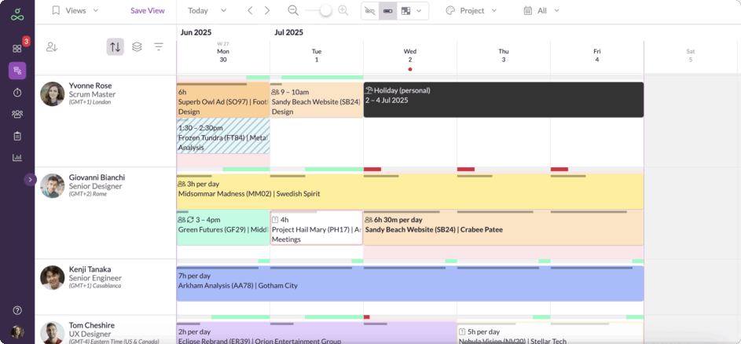Click the zoom in magnifier icon
The height and width of the screenshot is (344, 741).
click(343, 10)
